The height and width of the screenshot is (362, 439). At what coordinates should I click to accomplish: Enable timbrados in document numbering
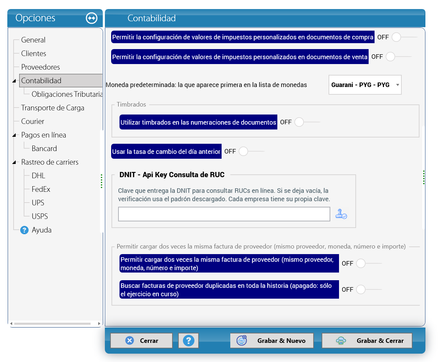[x=307, y=122]
